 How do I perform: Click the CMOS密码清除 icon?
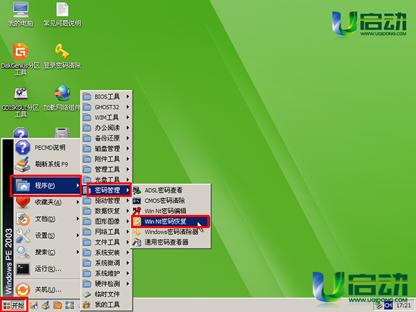[137, 201]
